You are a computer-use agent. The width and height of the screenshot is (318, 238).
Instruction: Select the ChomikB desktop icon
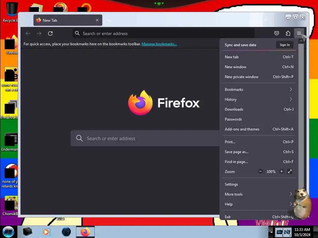[10, 206]
